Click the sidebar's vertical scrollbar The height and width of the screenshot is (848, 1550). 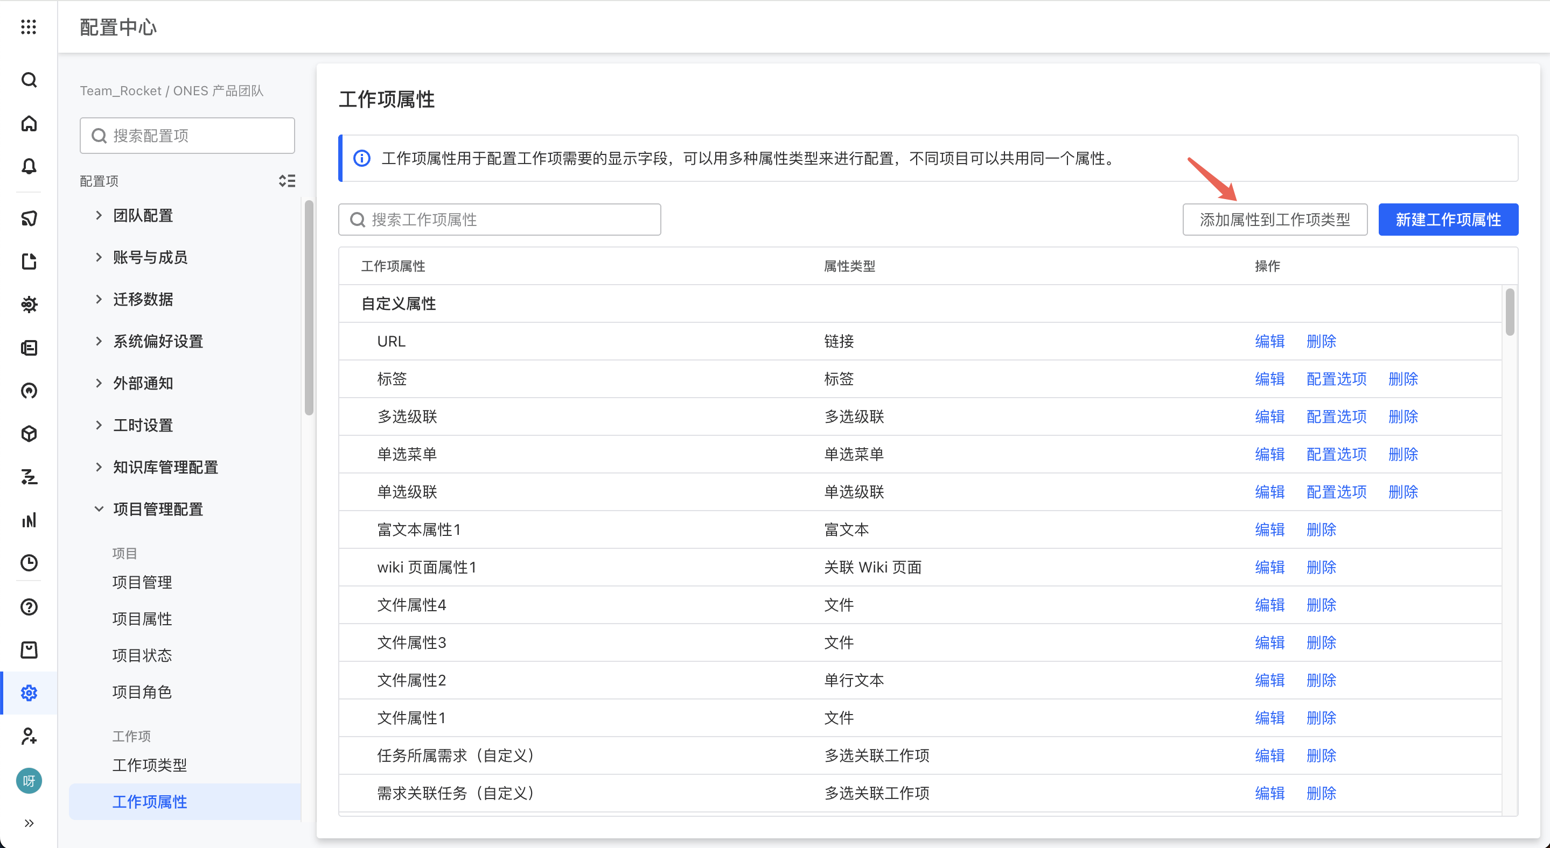(x=309, y=308)
